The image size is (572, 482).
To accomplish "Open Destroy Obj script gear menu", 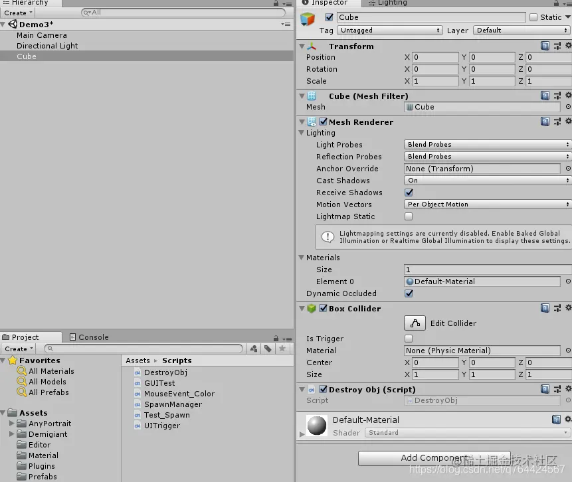I will (568, 388).
